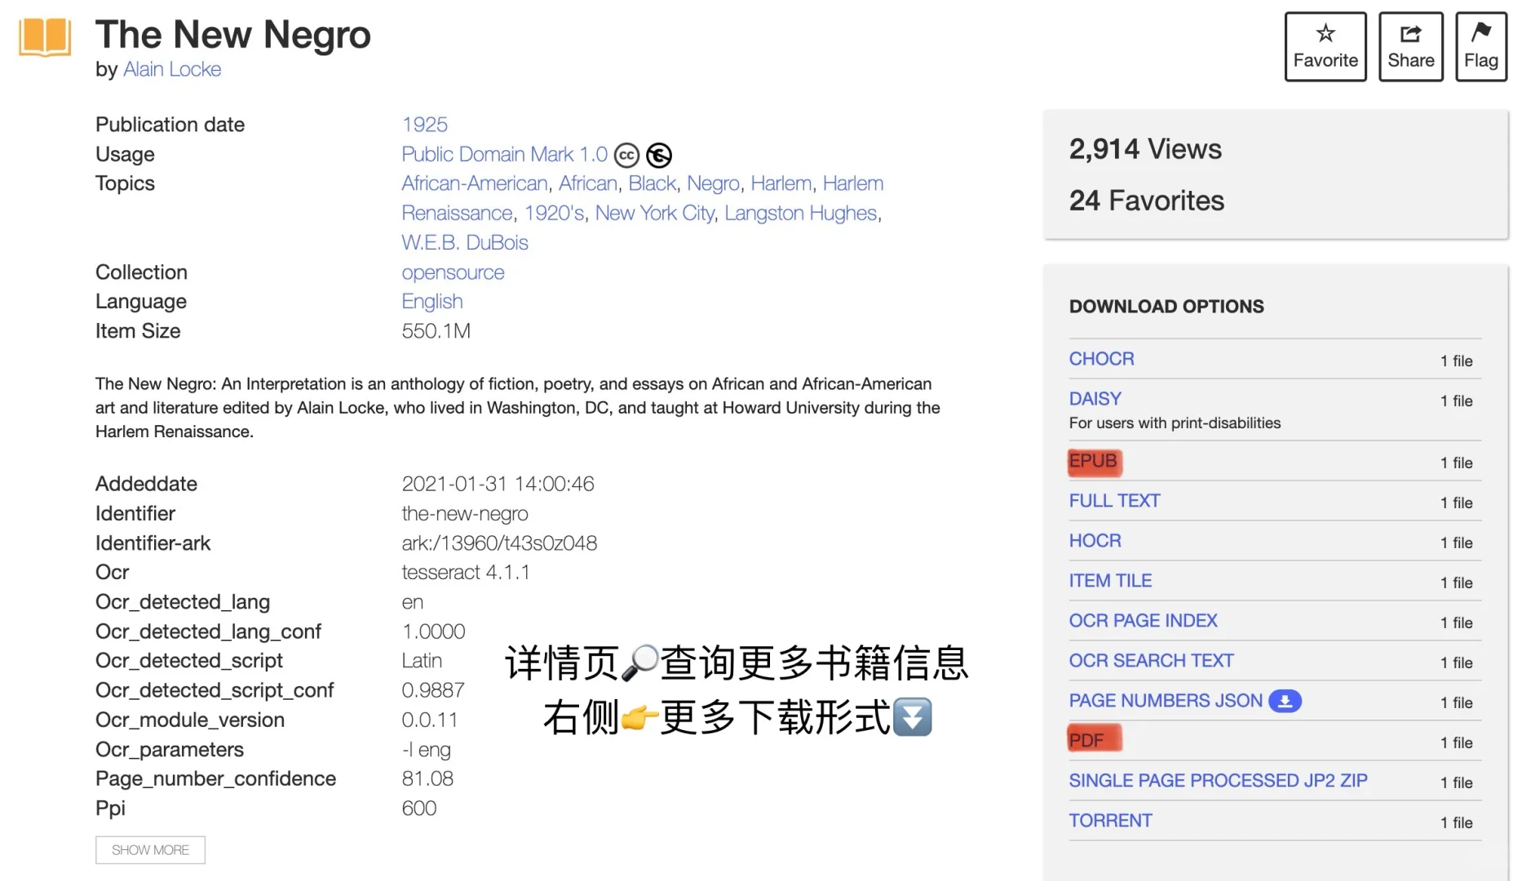This screenshot has height=881, width=1531.
Task: Click the orange open-book texts icon
Action: (46, 38)
